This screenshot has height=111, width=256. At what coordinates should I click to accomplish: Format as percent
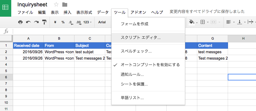click(x=63, y=22)
